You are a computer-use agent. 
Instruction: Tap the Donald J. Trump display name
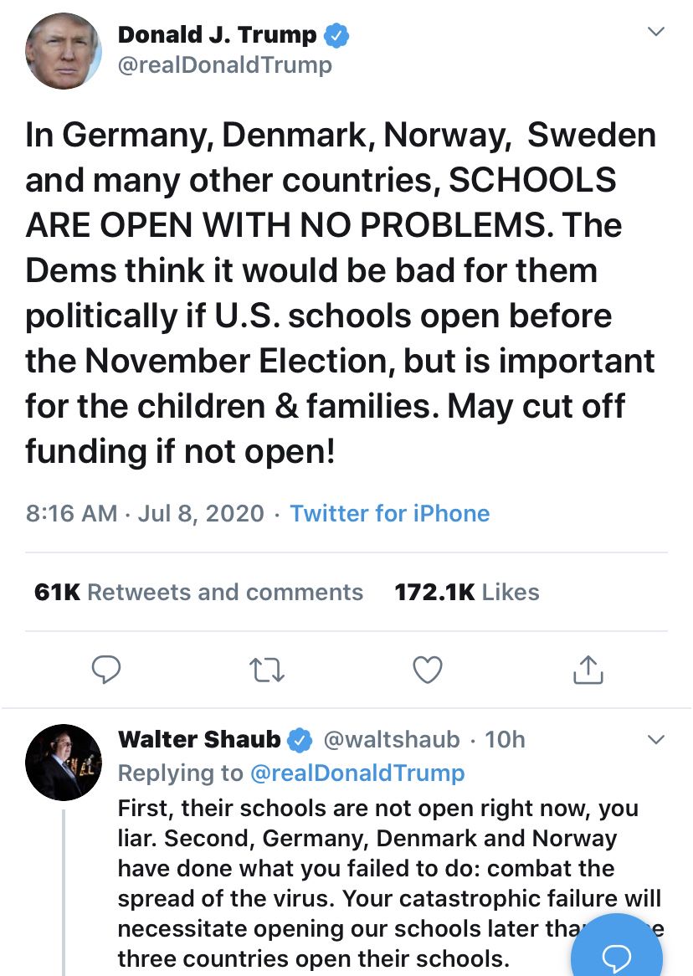(x=217, y=35)
